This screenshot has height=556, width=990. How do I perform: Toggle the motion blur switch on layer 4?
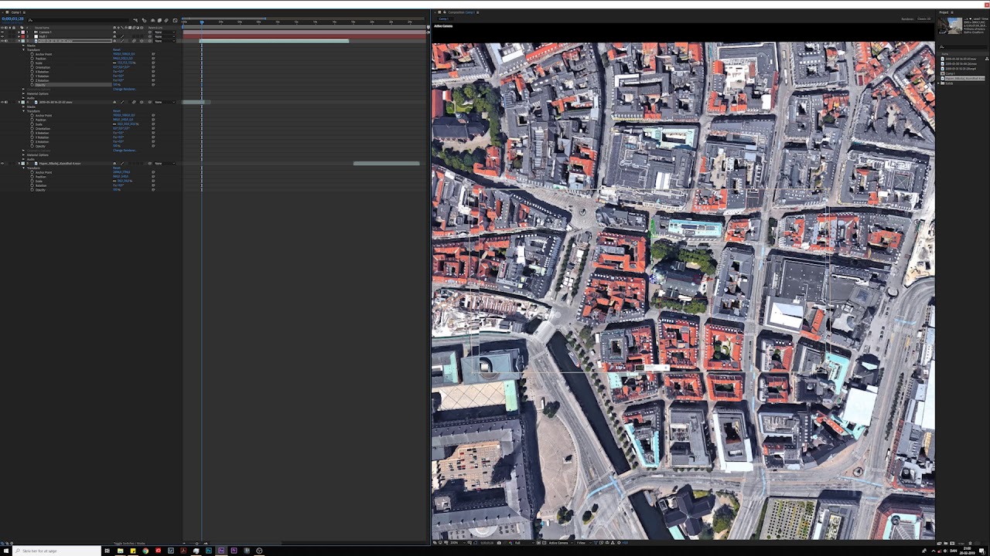(x=134, y=102)
